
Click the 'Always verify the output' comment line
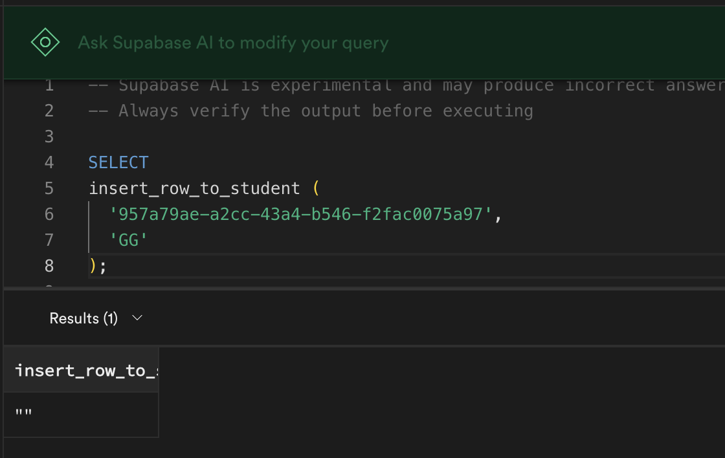click(x=311, y=111)
